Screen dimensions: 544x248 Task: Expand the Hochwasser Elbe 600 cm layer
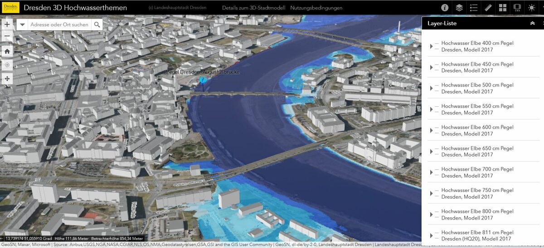point(431,130)
